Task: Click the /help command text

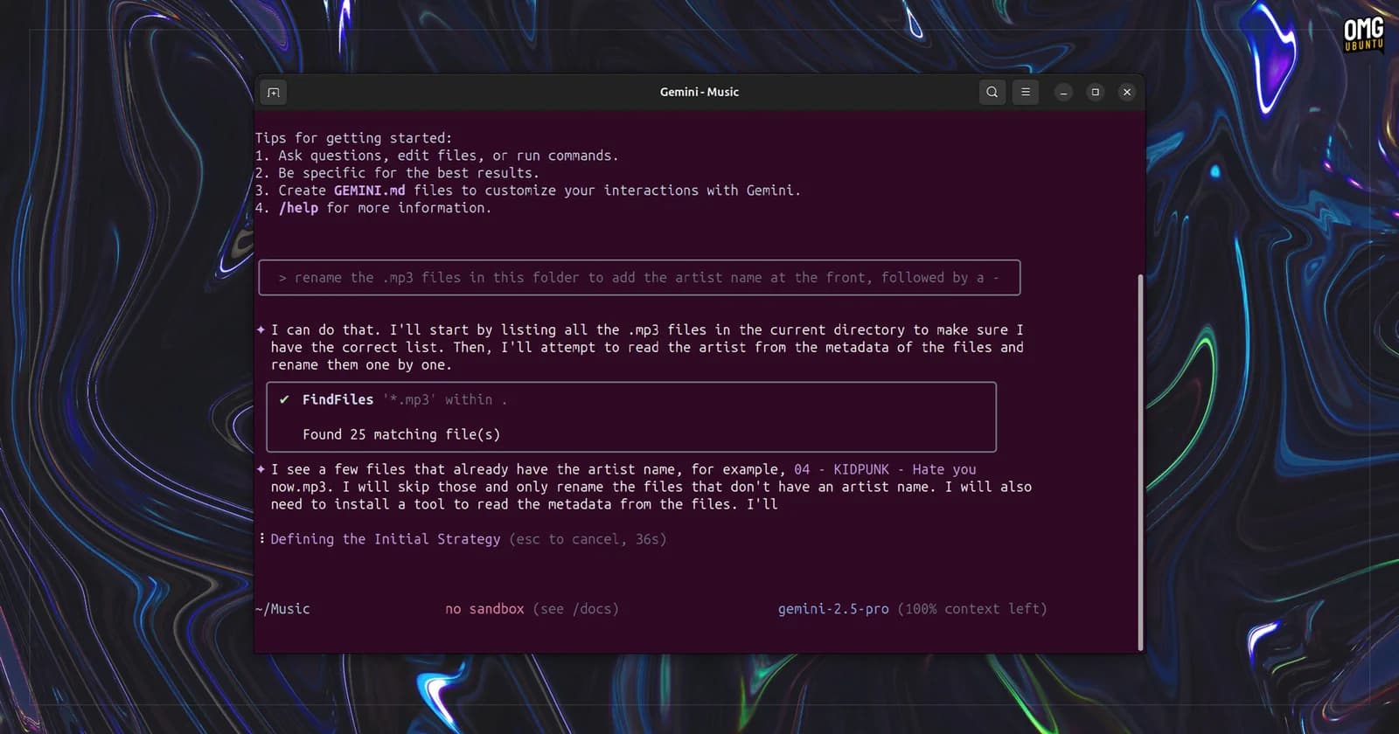Action: pos(298,208)
